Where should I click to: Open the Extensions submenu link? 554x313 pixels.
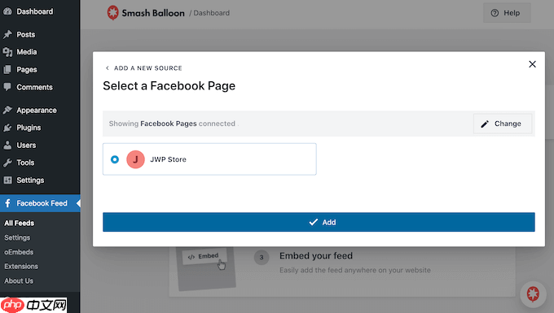tap(21, 267)
